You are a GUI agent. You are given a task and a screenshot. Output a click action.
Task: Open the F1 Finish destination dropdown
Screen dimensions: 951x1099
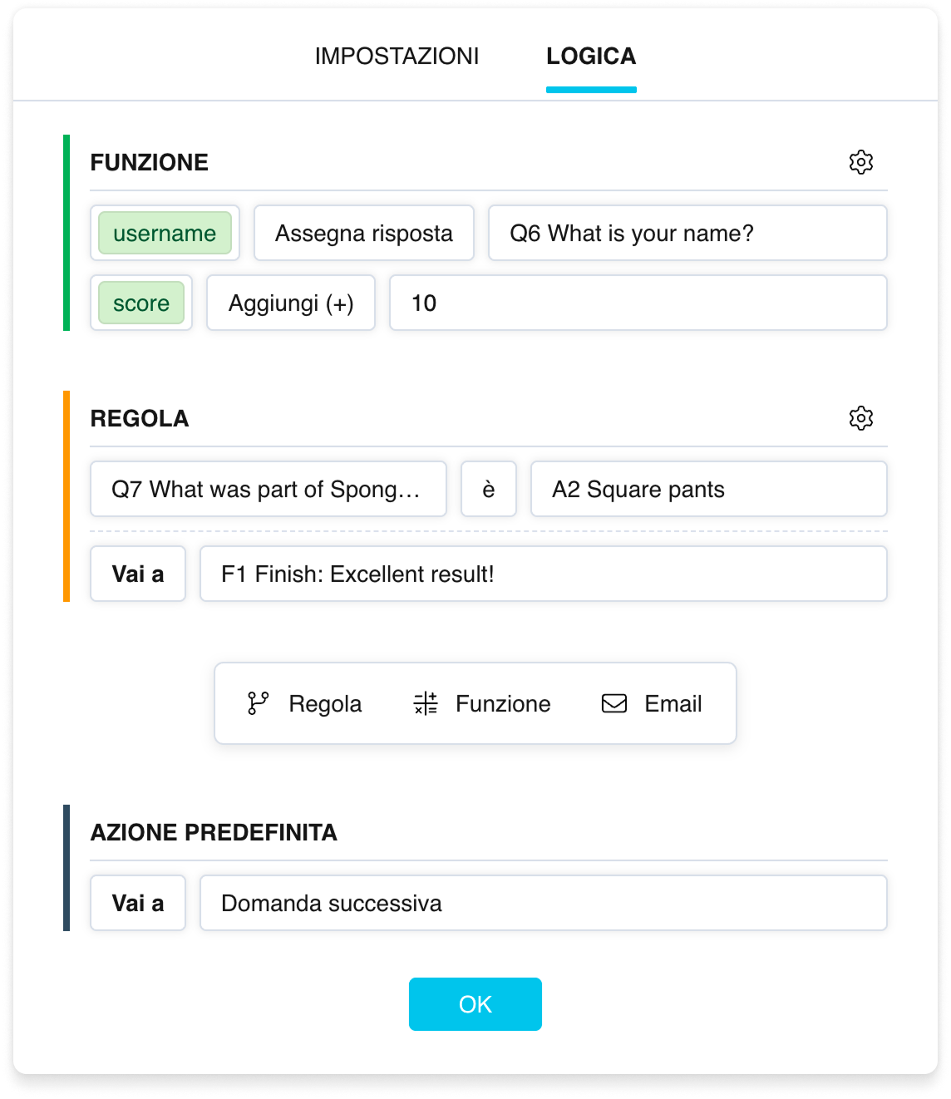tap(544, 574)
